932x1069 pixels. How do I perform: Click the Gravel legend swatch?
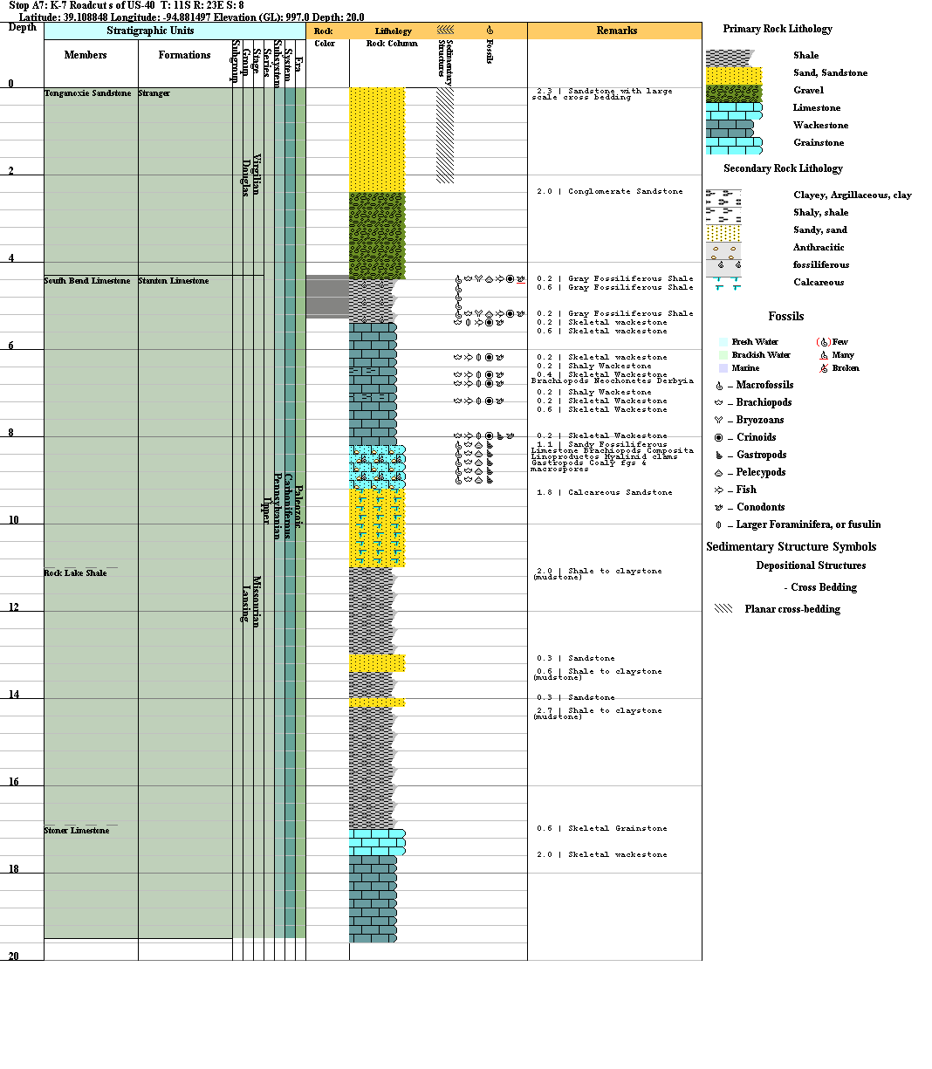pos(734,93)
